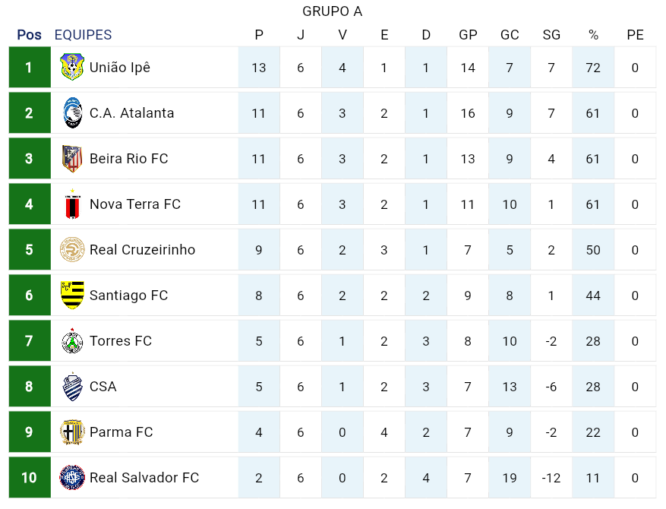
Task: Click the Nova Terra FC shield icon
Action: [x=72, y=204]
